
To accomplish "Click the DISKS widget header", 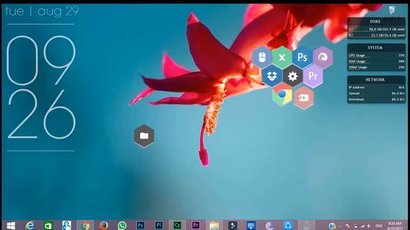I will (375, 22).
